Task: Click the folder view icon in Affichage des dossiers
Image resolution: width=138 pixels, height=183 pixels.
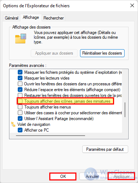Action: (x=21, y=38)
